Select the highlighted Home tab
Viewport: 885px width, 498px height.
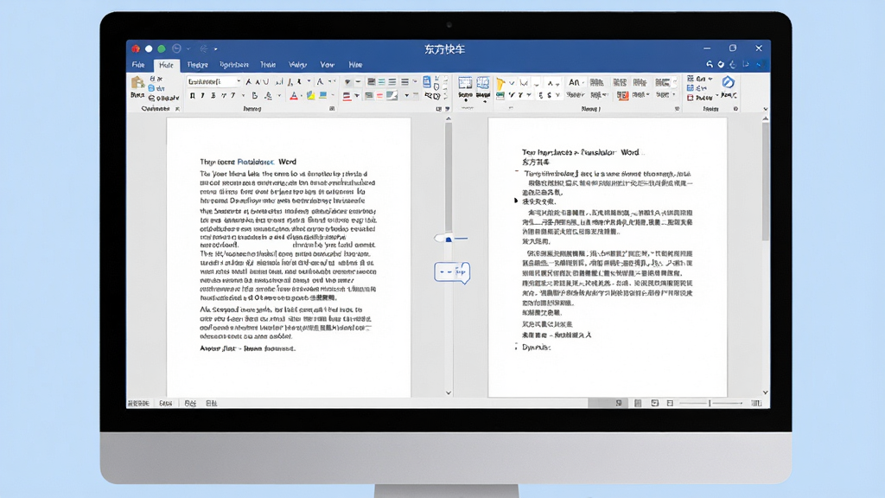(x=166, y=65)
